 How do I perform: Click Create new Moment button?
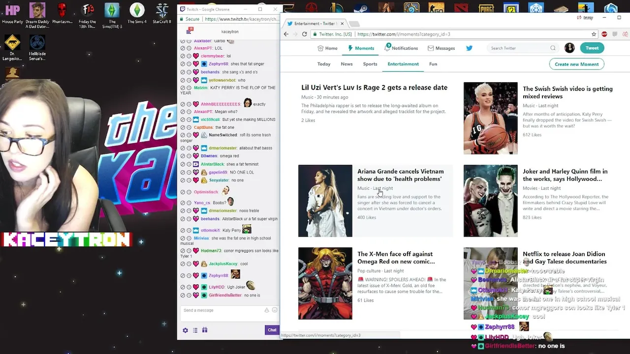pos(576,64)
